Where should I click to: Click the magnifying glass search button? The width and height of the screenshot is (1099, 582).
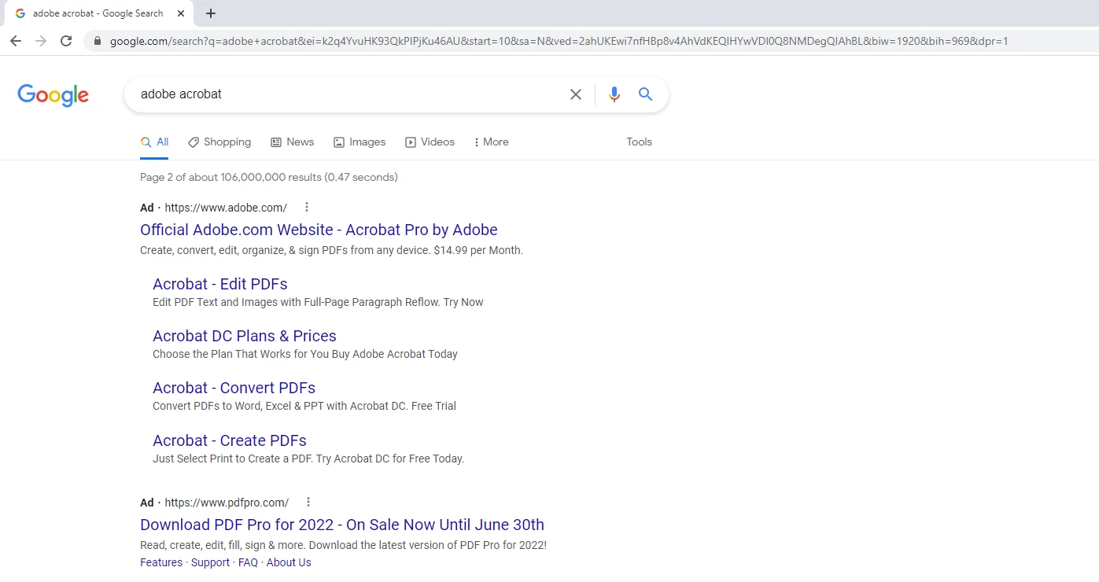(646, 94)
